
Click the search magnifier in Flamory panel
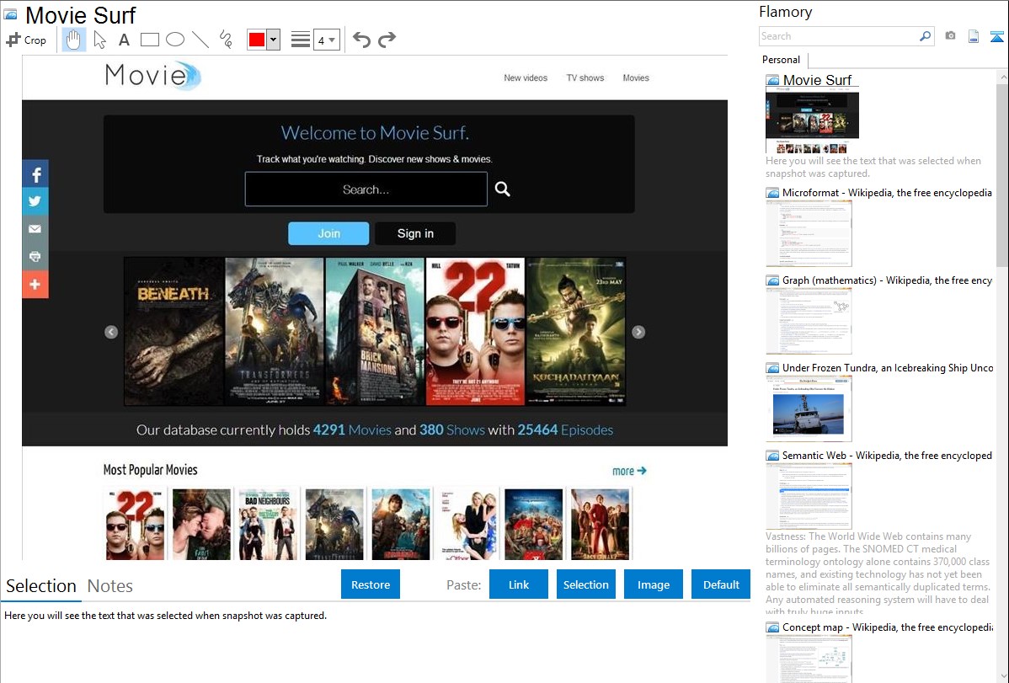(x=926, y=36)
